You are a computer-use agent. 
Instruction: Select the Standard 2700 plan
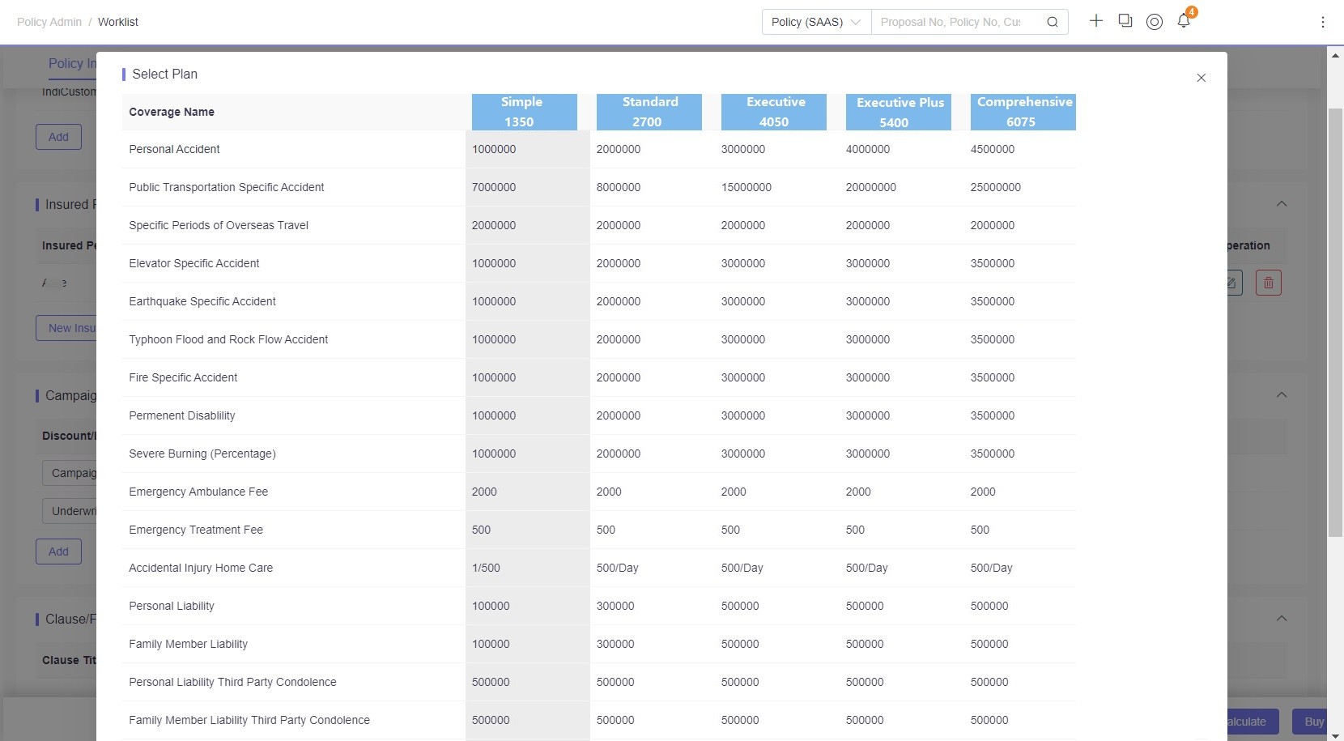point(649,112)
